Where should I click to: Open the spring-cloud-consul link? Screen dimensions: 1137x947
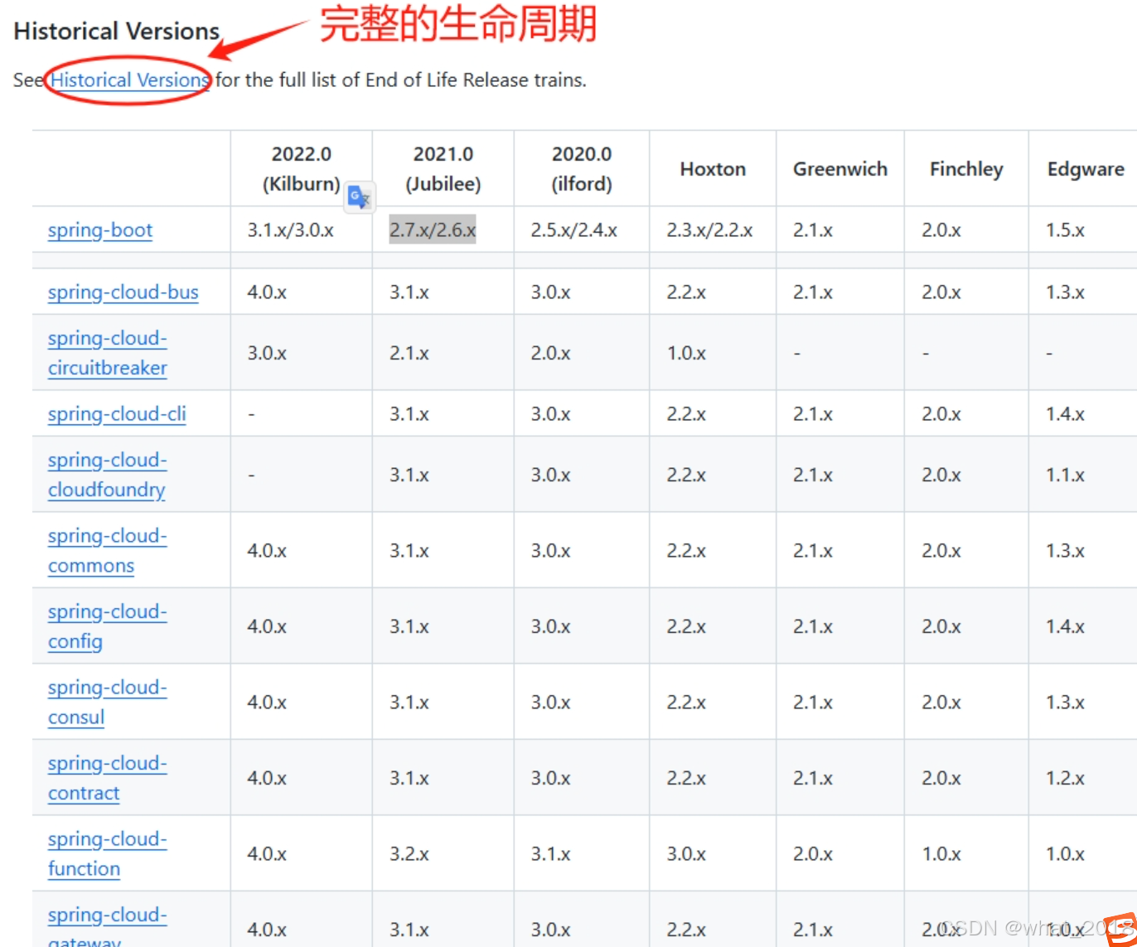coord(107,702)
